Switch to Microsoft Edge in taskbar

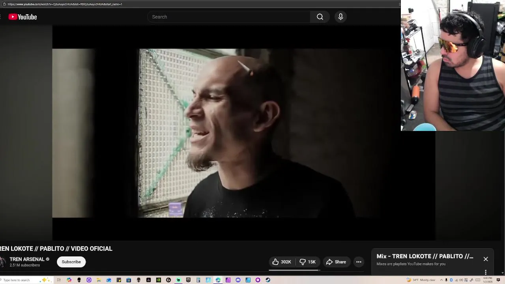click(218, 280)
